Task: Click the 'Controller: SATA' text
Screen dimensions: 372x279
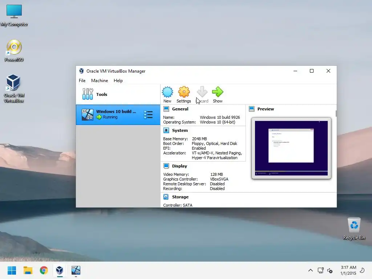Action: click(x=178, y=205)
